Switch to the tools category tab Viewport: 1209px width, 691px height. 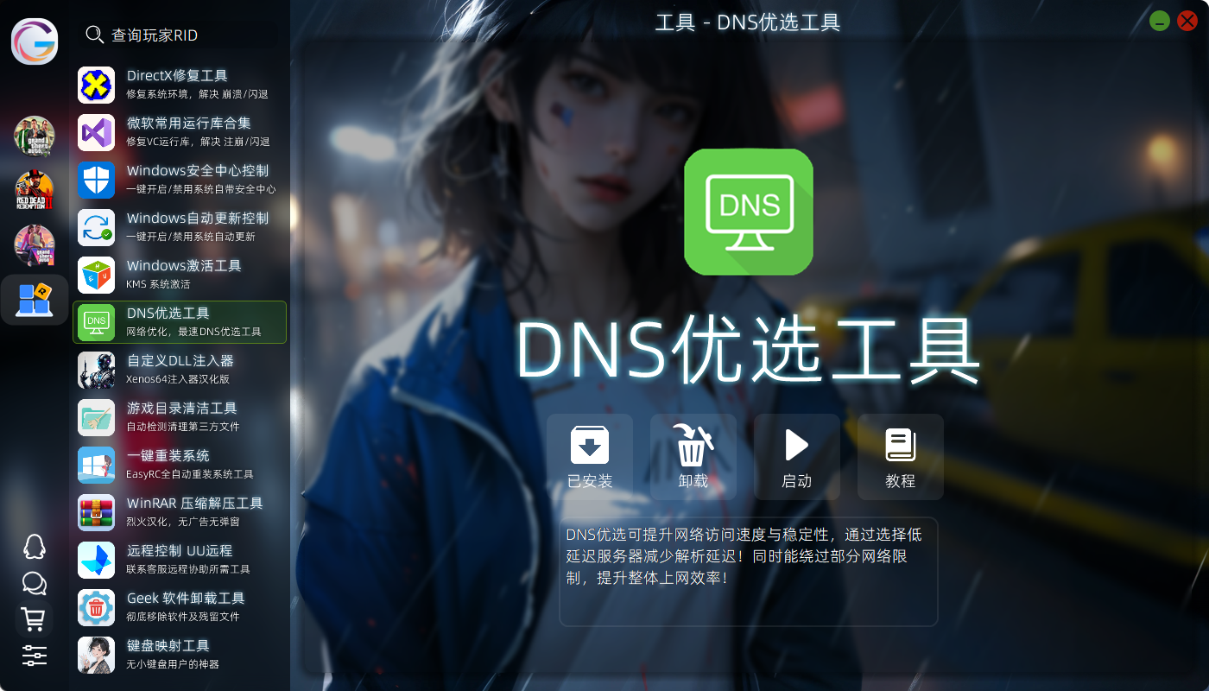tap(35, 300)
